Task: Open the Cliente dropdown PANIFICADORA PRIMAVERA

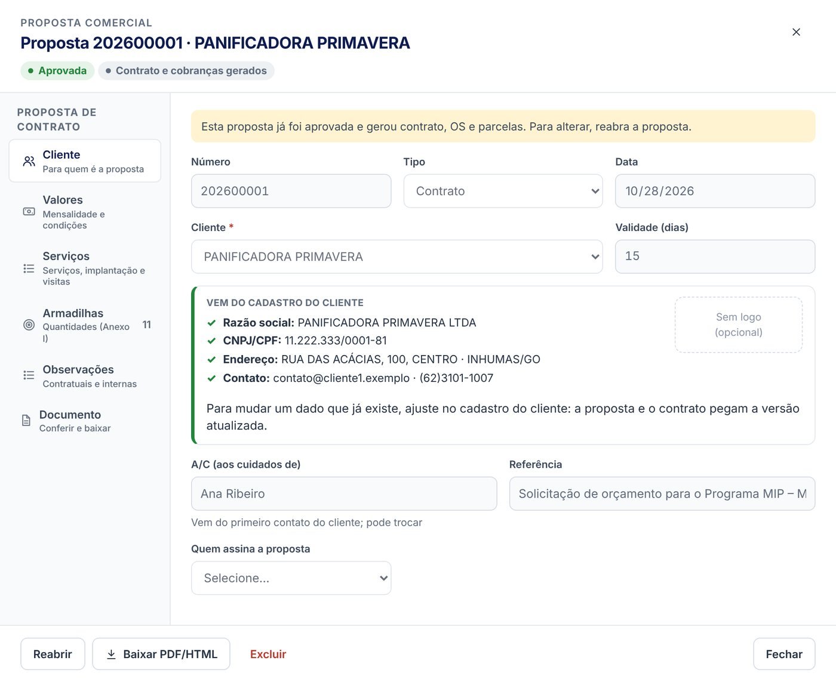Action: click(x=397, y=257)
